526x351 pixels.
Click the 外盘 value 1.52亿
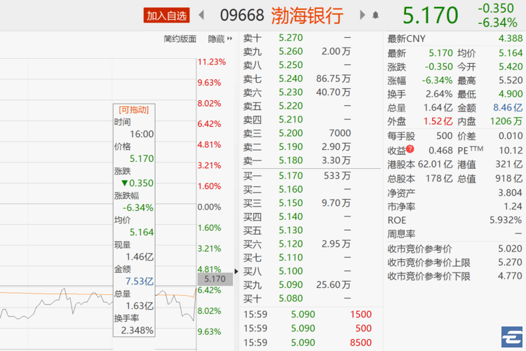coord(438,121)
